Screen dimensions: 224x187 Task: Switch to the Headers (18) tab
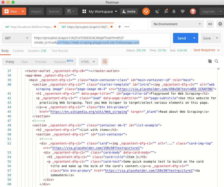(x=37, y=51)
